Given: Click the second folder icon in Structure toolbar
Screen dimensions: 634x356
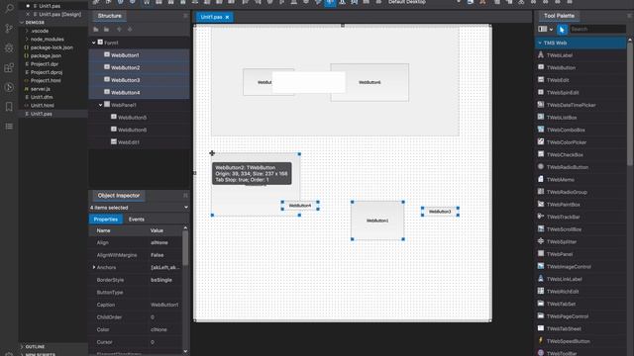Looking at the screenshot, I should (x=106, y=29).
